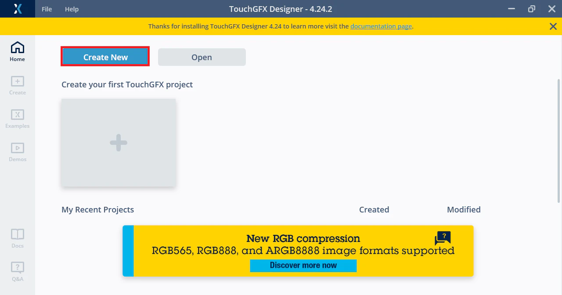Click the chat question icon in banner
562x295 pixels.
[x=443, y=238]
